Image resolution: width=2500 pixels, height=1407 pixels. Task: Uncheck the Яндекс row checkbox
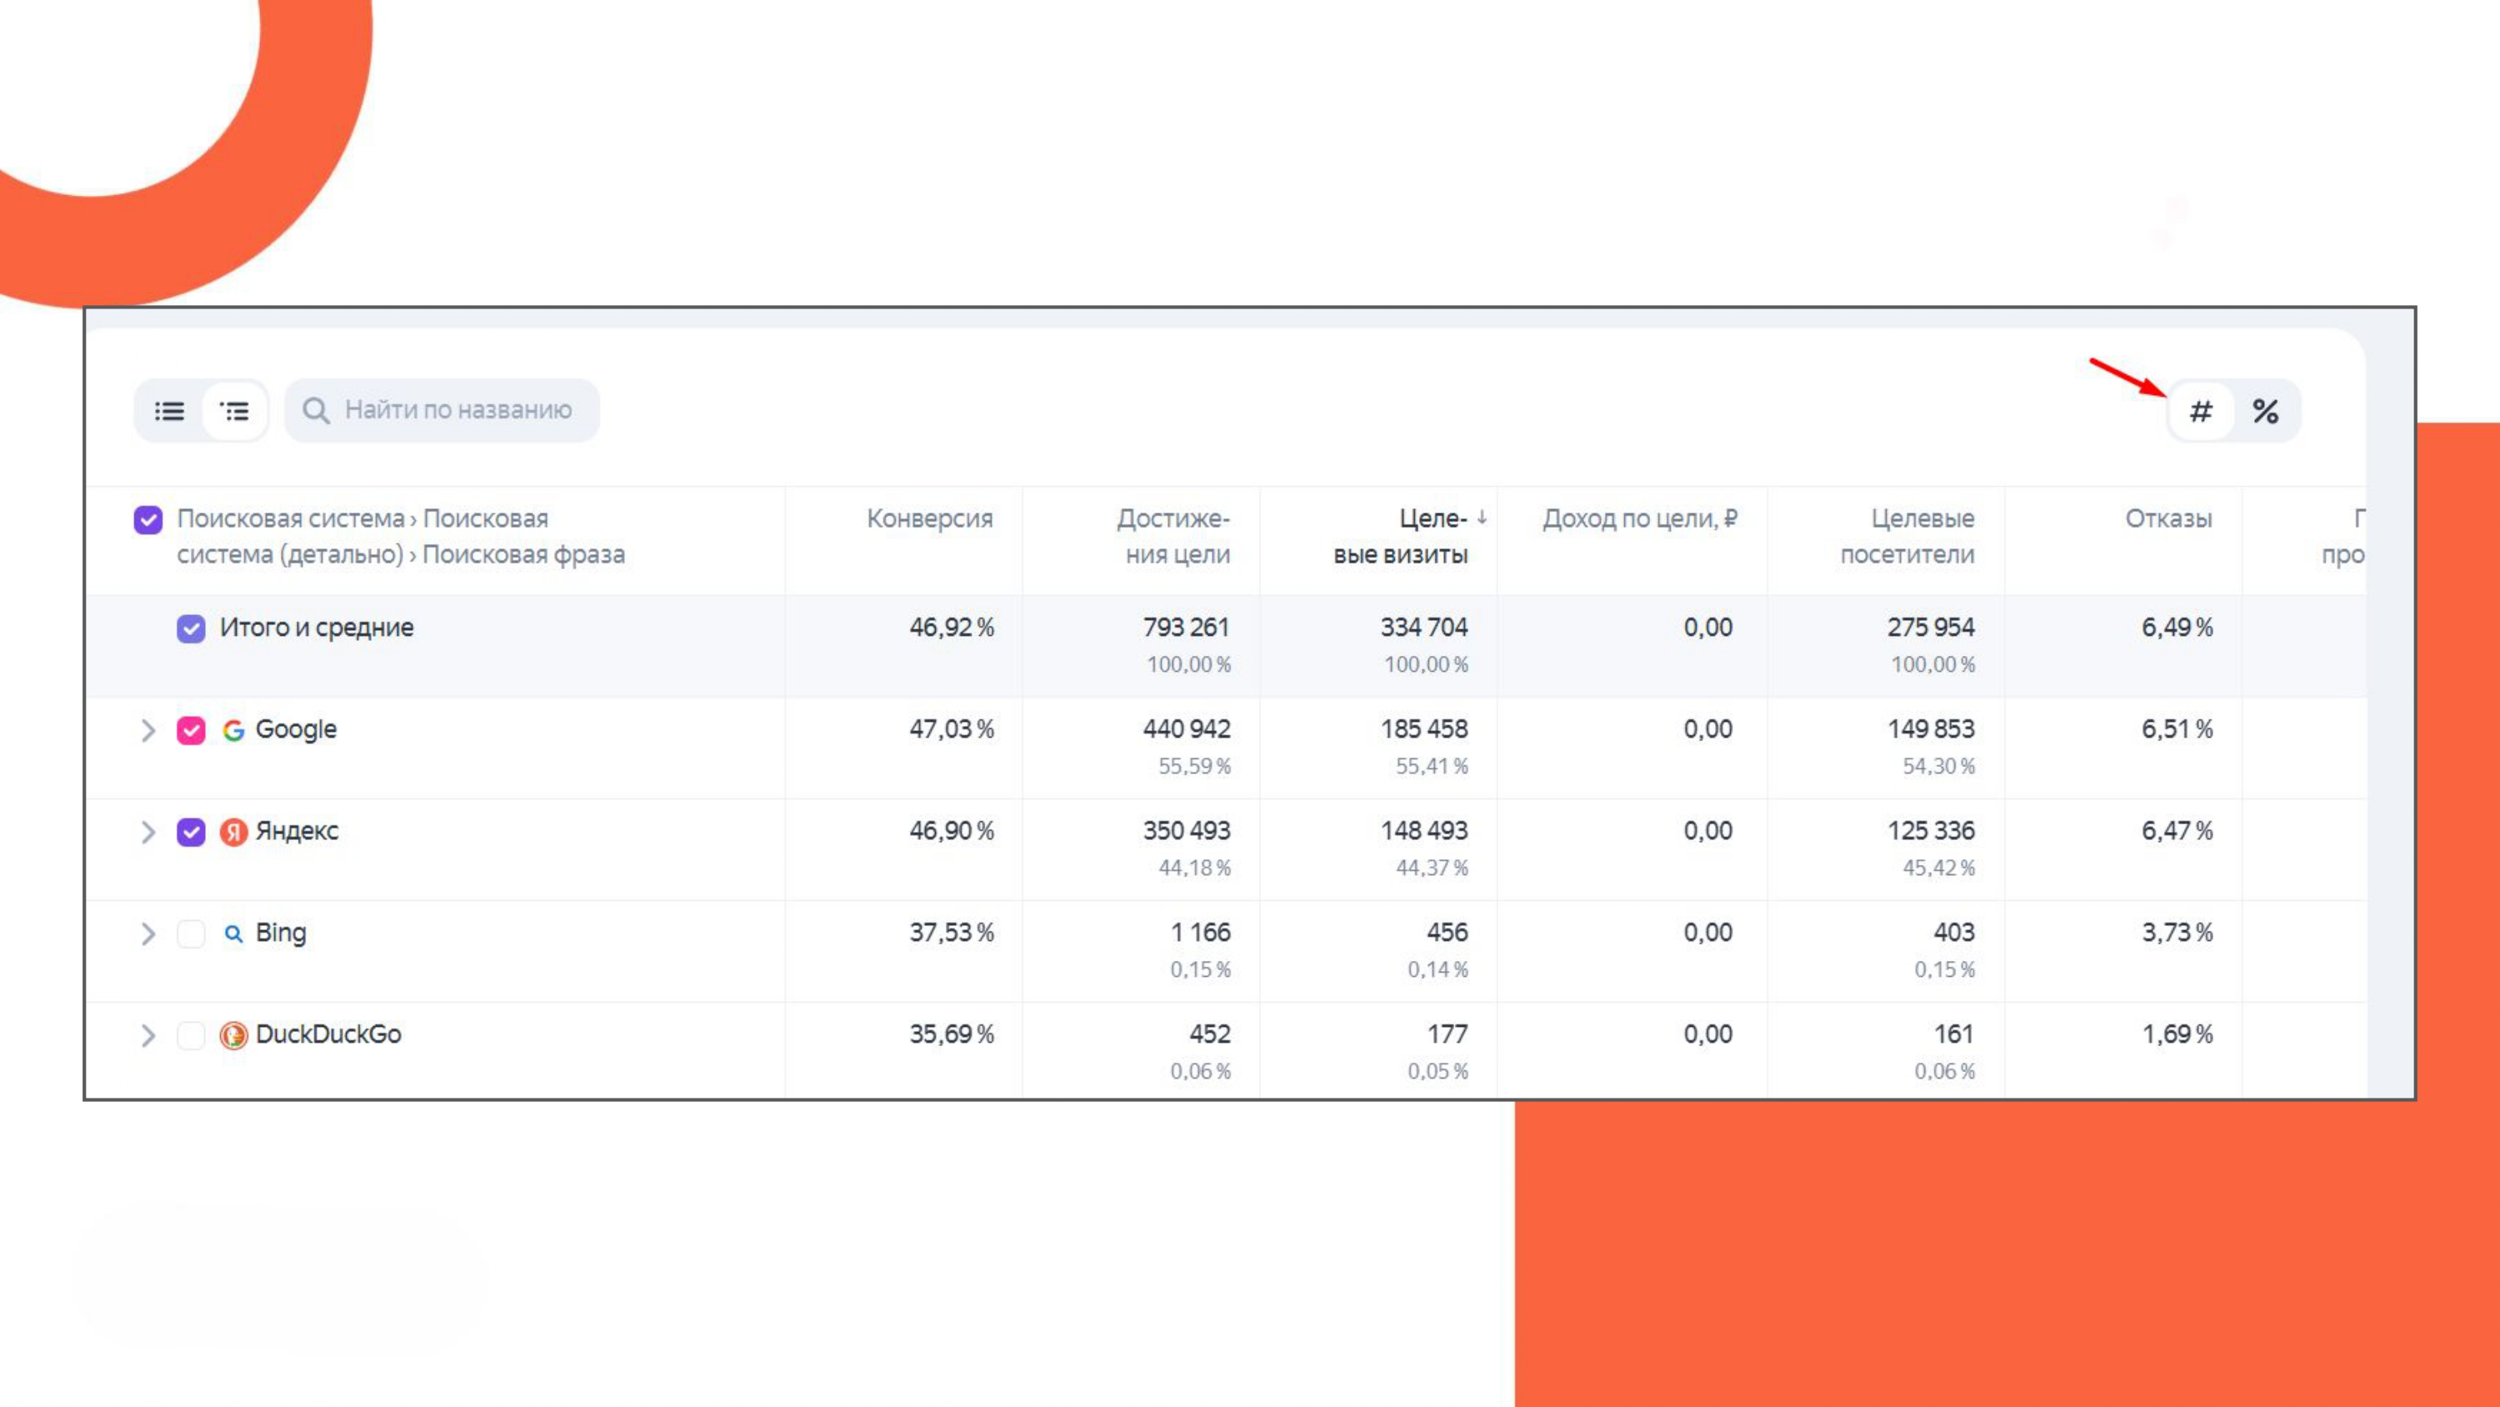point(191,832)
